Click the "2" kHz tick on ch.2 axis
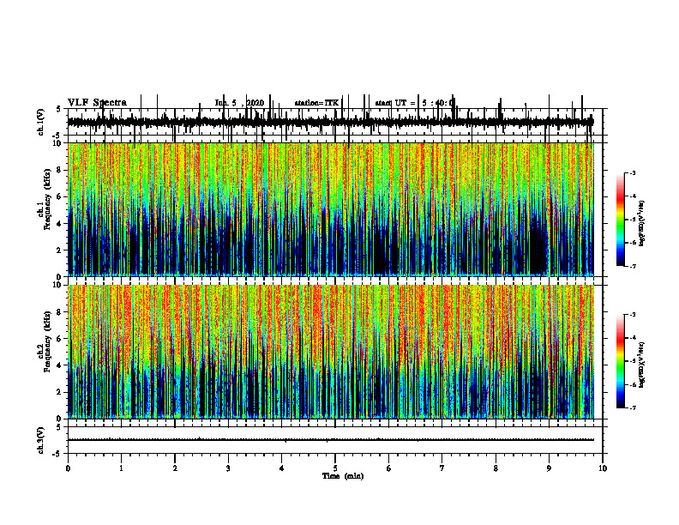 click(60, 392)
